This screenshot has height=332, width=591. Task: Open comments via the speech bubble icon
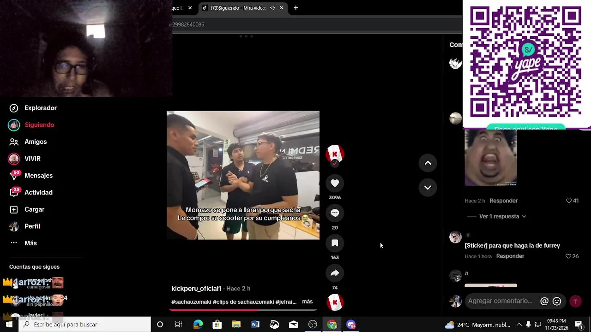click(335, 213)
